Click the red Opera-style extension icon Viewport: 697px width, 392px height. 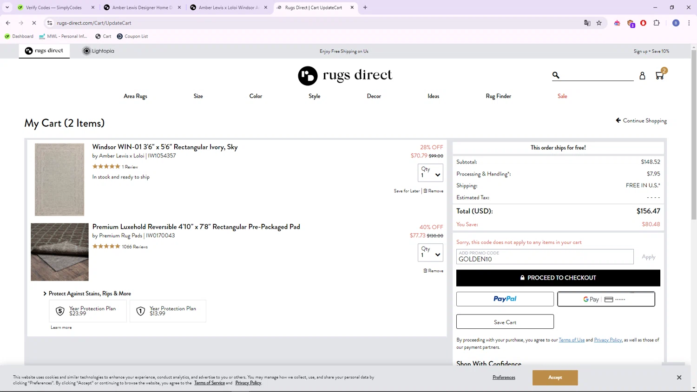[x=644, y=23]
